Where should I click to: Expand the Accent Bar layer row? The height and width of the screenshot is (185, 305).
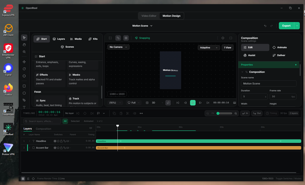click(30, 148)
